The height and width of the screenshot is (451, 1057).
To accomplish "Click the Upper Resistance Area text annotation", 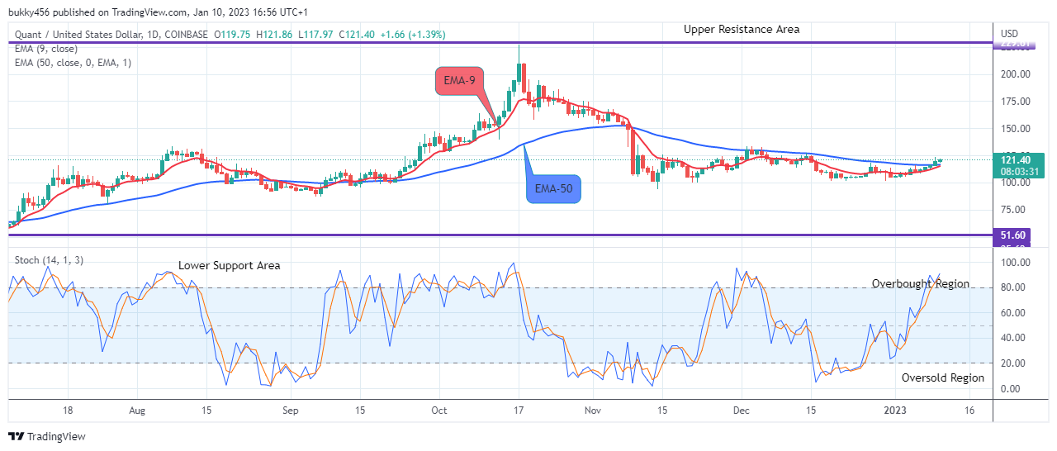I will [742, 29].
